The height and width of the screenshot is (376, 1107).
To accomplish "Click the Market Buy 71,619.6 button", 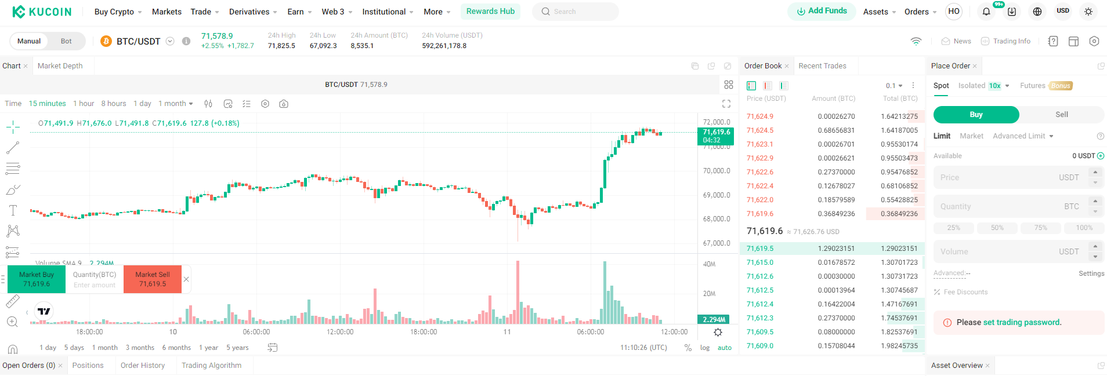I will coord(37,279).
